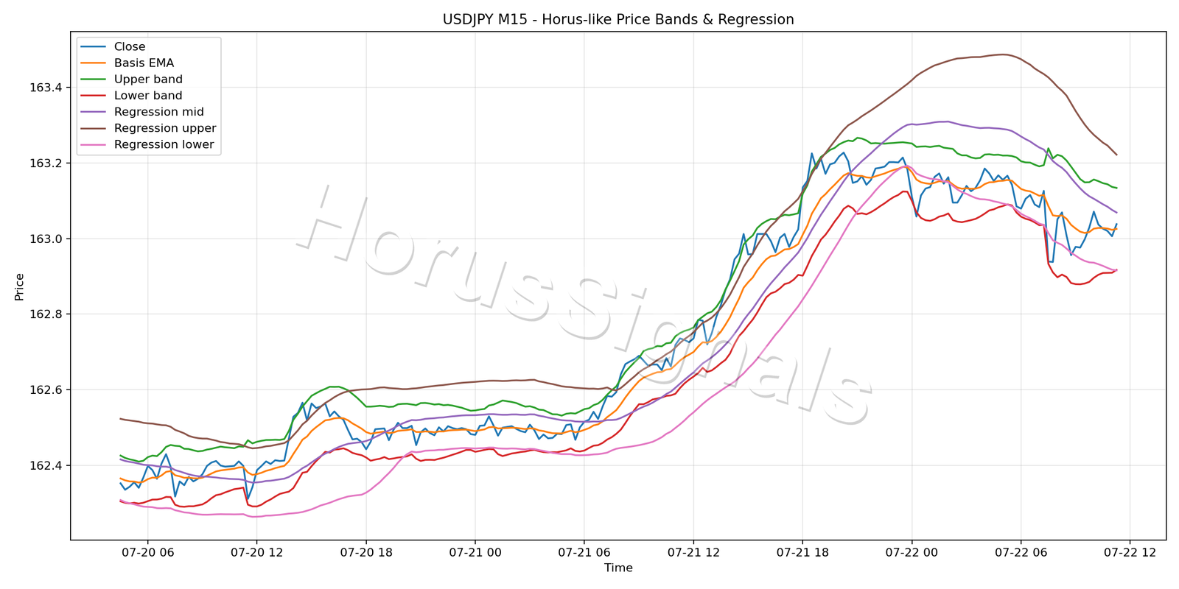
Task: Click the blue line swatch beside Close
Action: (x=94, y=47)
